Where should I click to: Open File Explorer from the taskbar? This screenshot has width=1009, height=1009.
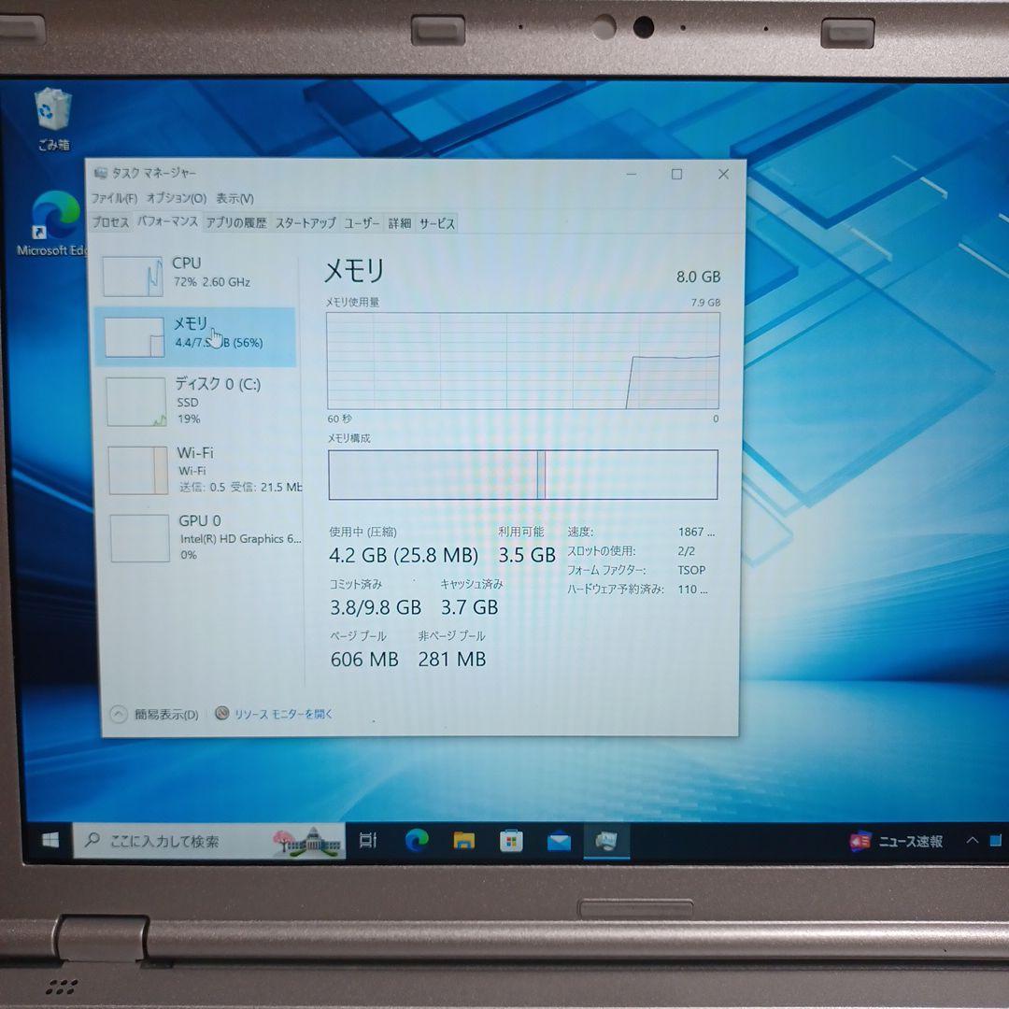(x=462, y=841)
